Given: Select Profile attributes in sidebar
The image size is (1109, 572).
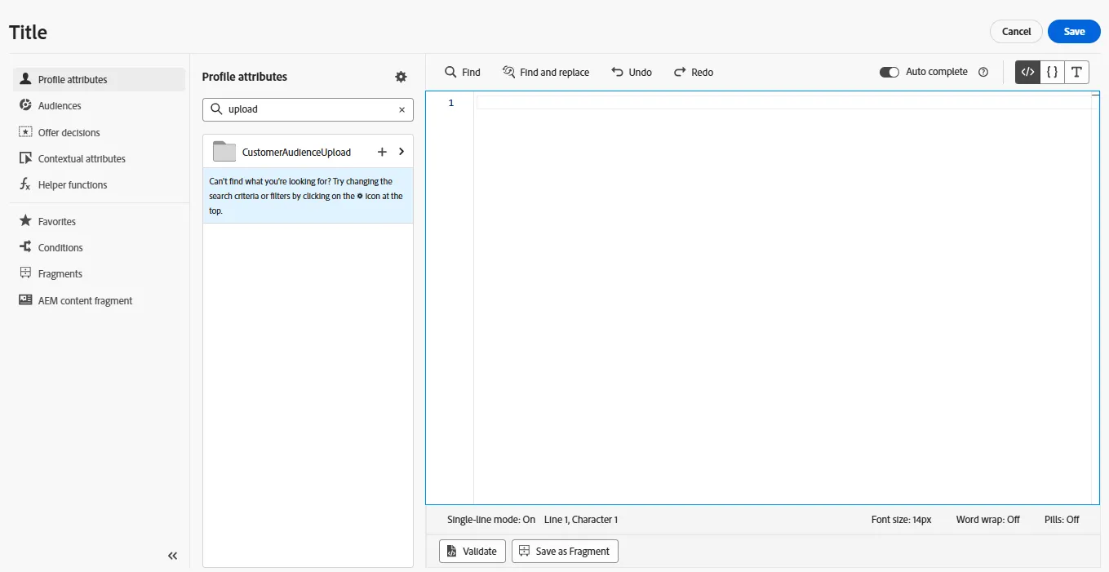Looking at the screenshot, I should click(x=100, y=79).
